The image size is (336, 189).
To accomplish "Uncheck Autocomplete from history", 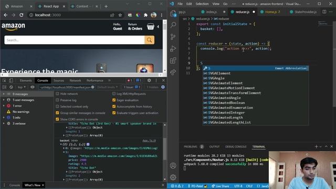I will pos(114,107).
